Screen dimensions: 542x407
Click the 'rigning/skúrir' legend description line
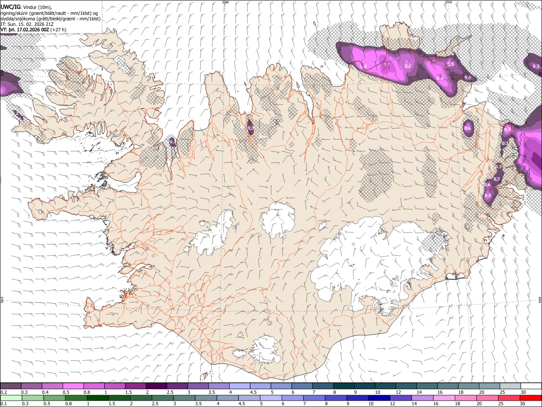click(49, 13)
